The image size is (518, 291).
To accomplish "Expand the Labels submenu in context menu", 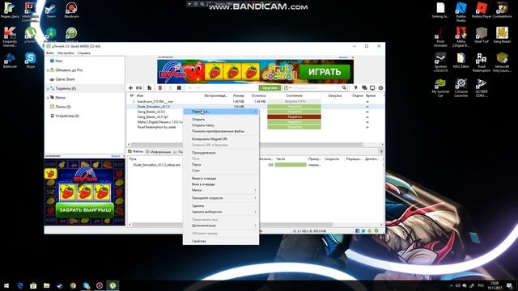I will [x=256, y=190].
